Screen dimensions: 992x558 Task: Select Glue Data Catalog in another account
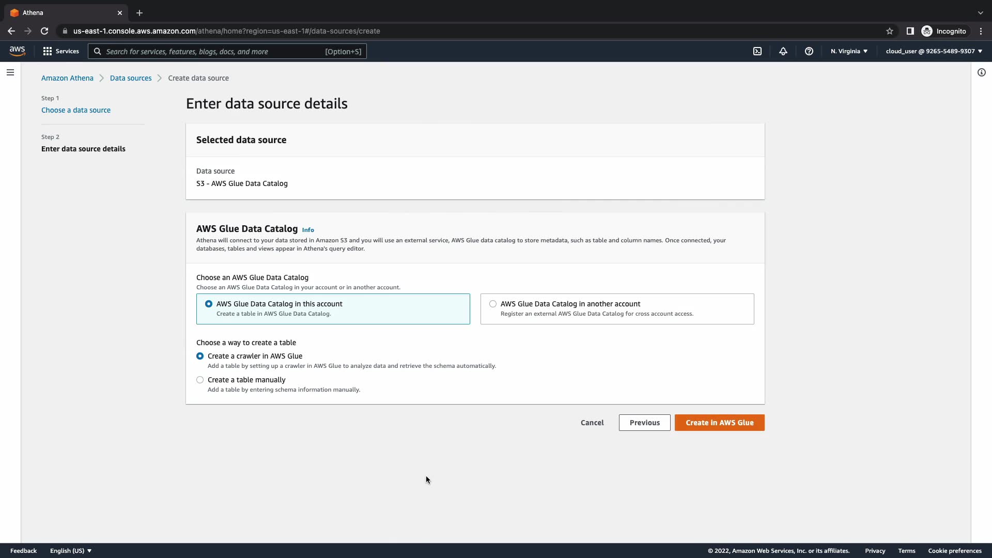click(493, 304)
